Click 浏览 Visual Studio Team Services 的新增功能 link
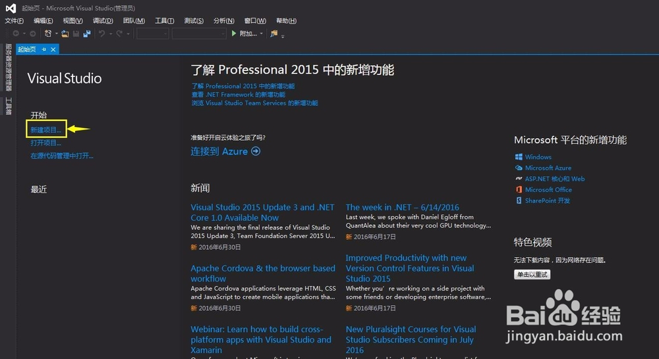The image size is (659, 359). coord(254,103)
